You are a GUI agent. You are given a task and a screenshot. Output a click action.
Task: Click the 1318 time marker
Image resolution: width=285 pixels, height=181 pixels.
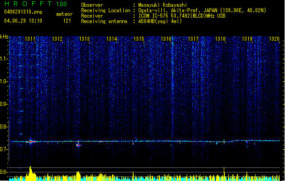point(220,39)
